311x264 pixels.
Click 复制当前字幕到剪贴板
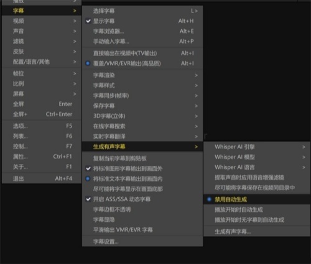[x=142, y=158]
